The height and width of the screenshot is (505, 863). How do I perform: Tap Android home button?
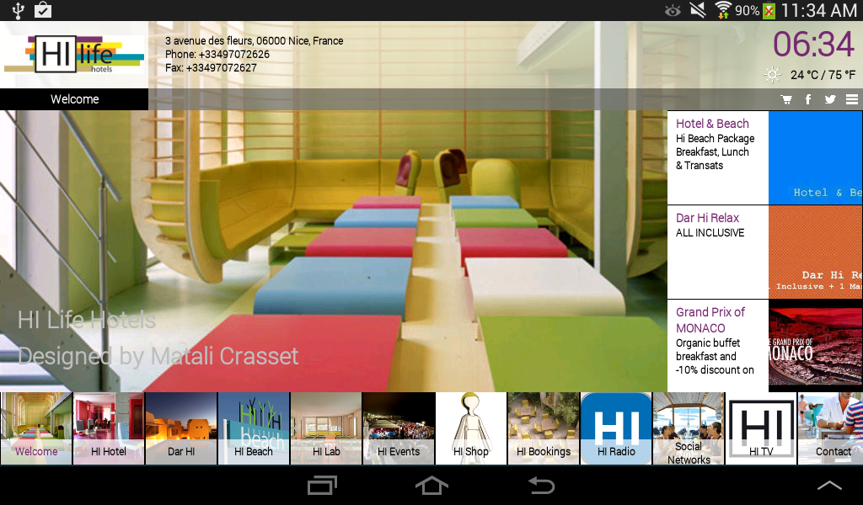coord(431,485)
